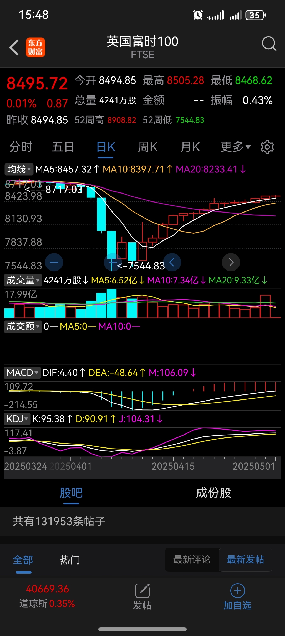Screen dimensions: 285x636
Task: Expand the KDJ indicator dropdown
Action: pyautogui.click(x=17, y=419)
